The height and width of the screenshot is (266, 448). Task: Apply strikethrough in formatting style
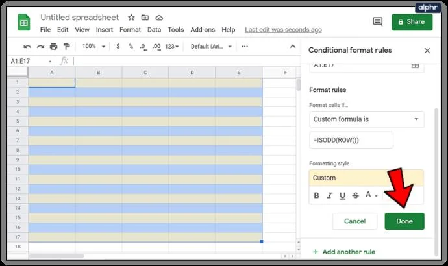[x=355, y=195]
